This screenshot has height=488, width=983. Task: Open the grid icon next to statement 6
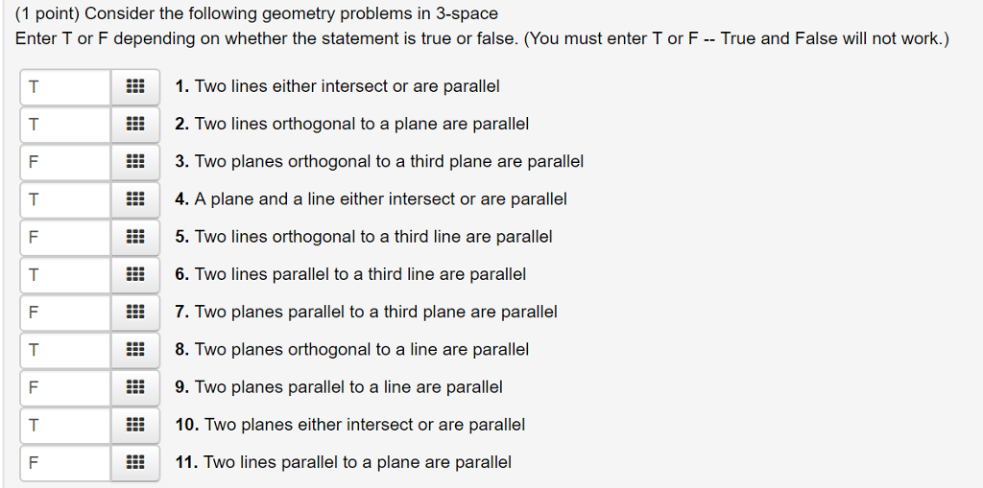(x=135, y=274)
